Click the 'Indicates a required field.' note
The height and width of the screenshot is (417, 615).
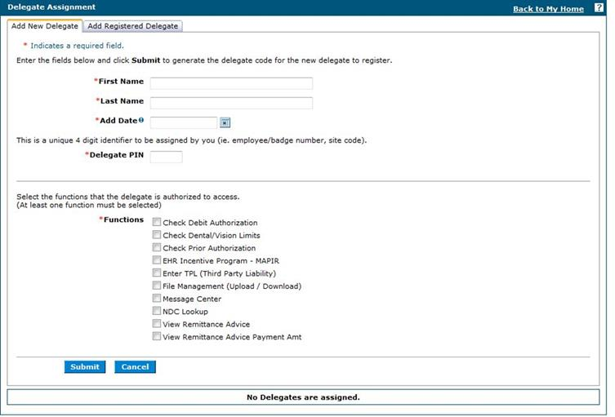coord(77,46)
